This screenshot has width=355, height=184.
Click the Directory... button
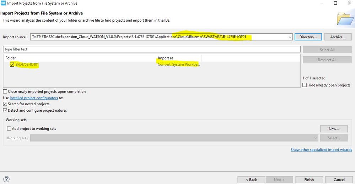click(308, 37)
